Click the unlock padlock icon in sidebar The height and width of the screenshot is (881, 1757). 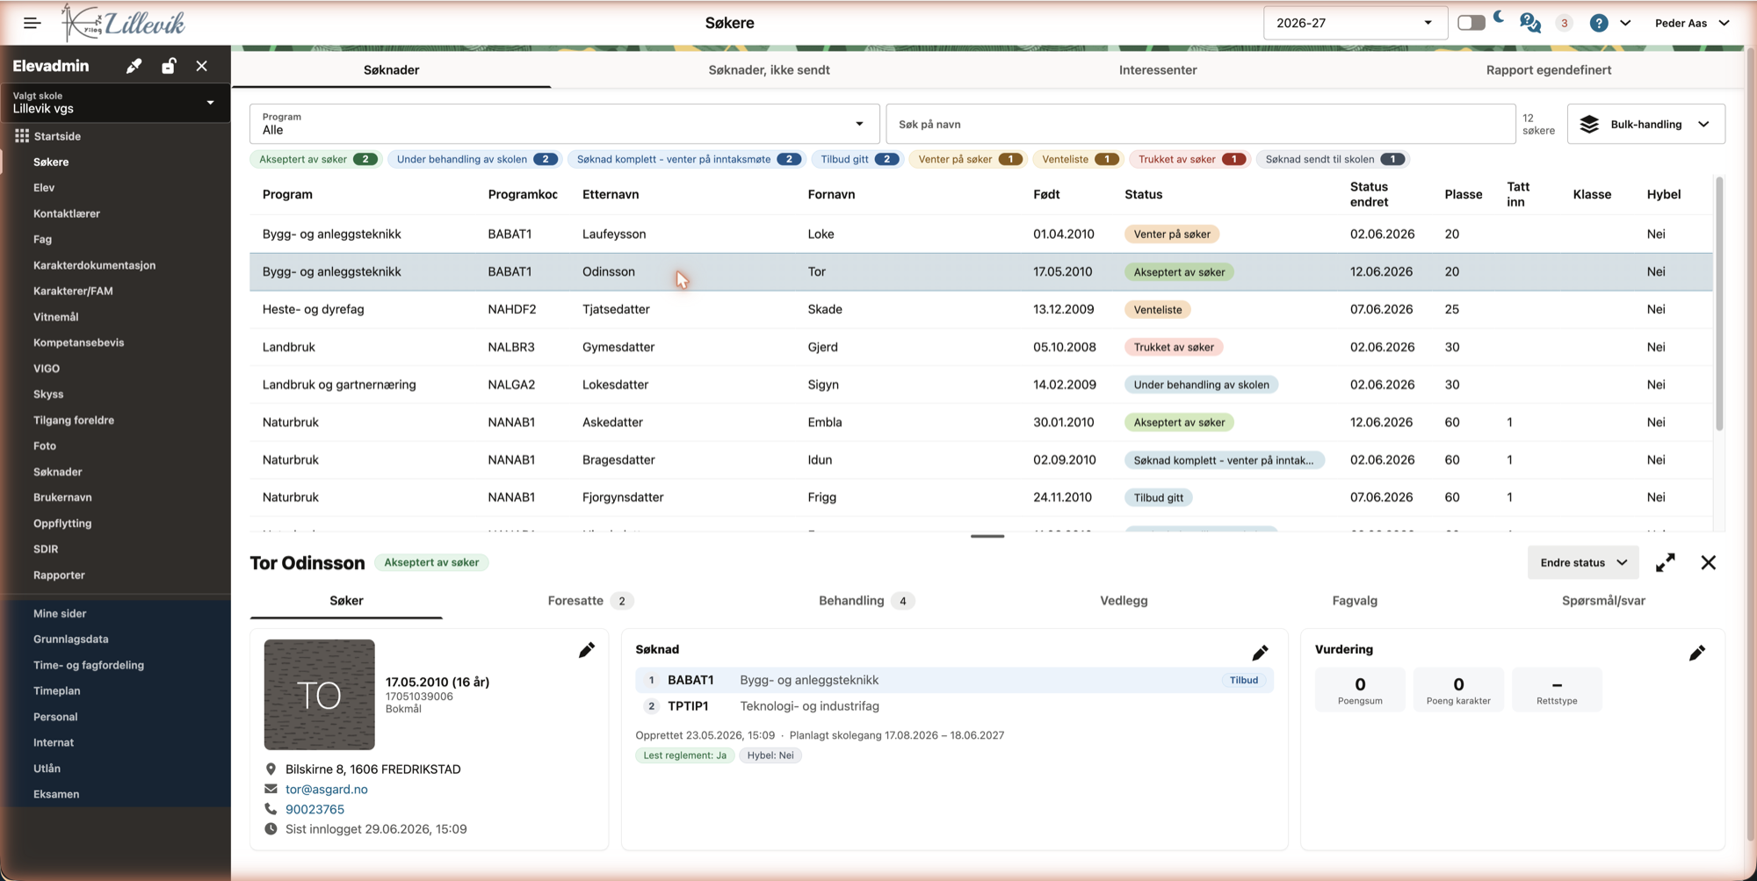coord(169,66)
